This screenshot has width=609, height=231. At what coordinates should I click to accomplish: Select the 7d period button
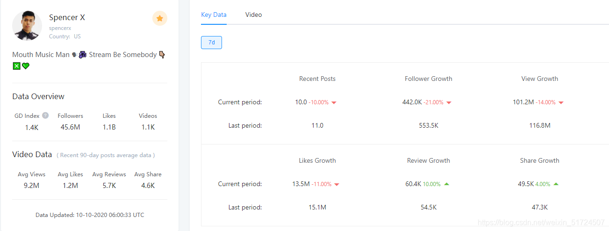[211, 43]
